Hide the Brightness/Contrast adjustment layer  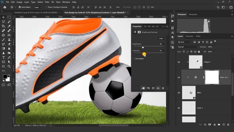tap(179, 77)
